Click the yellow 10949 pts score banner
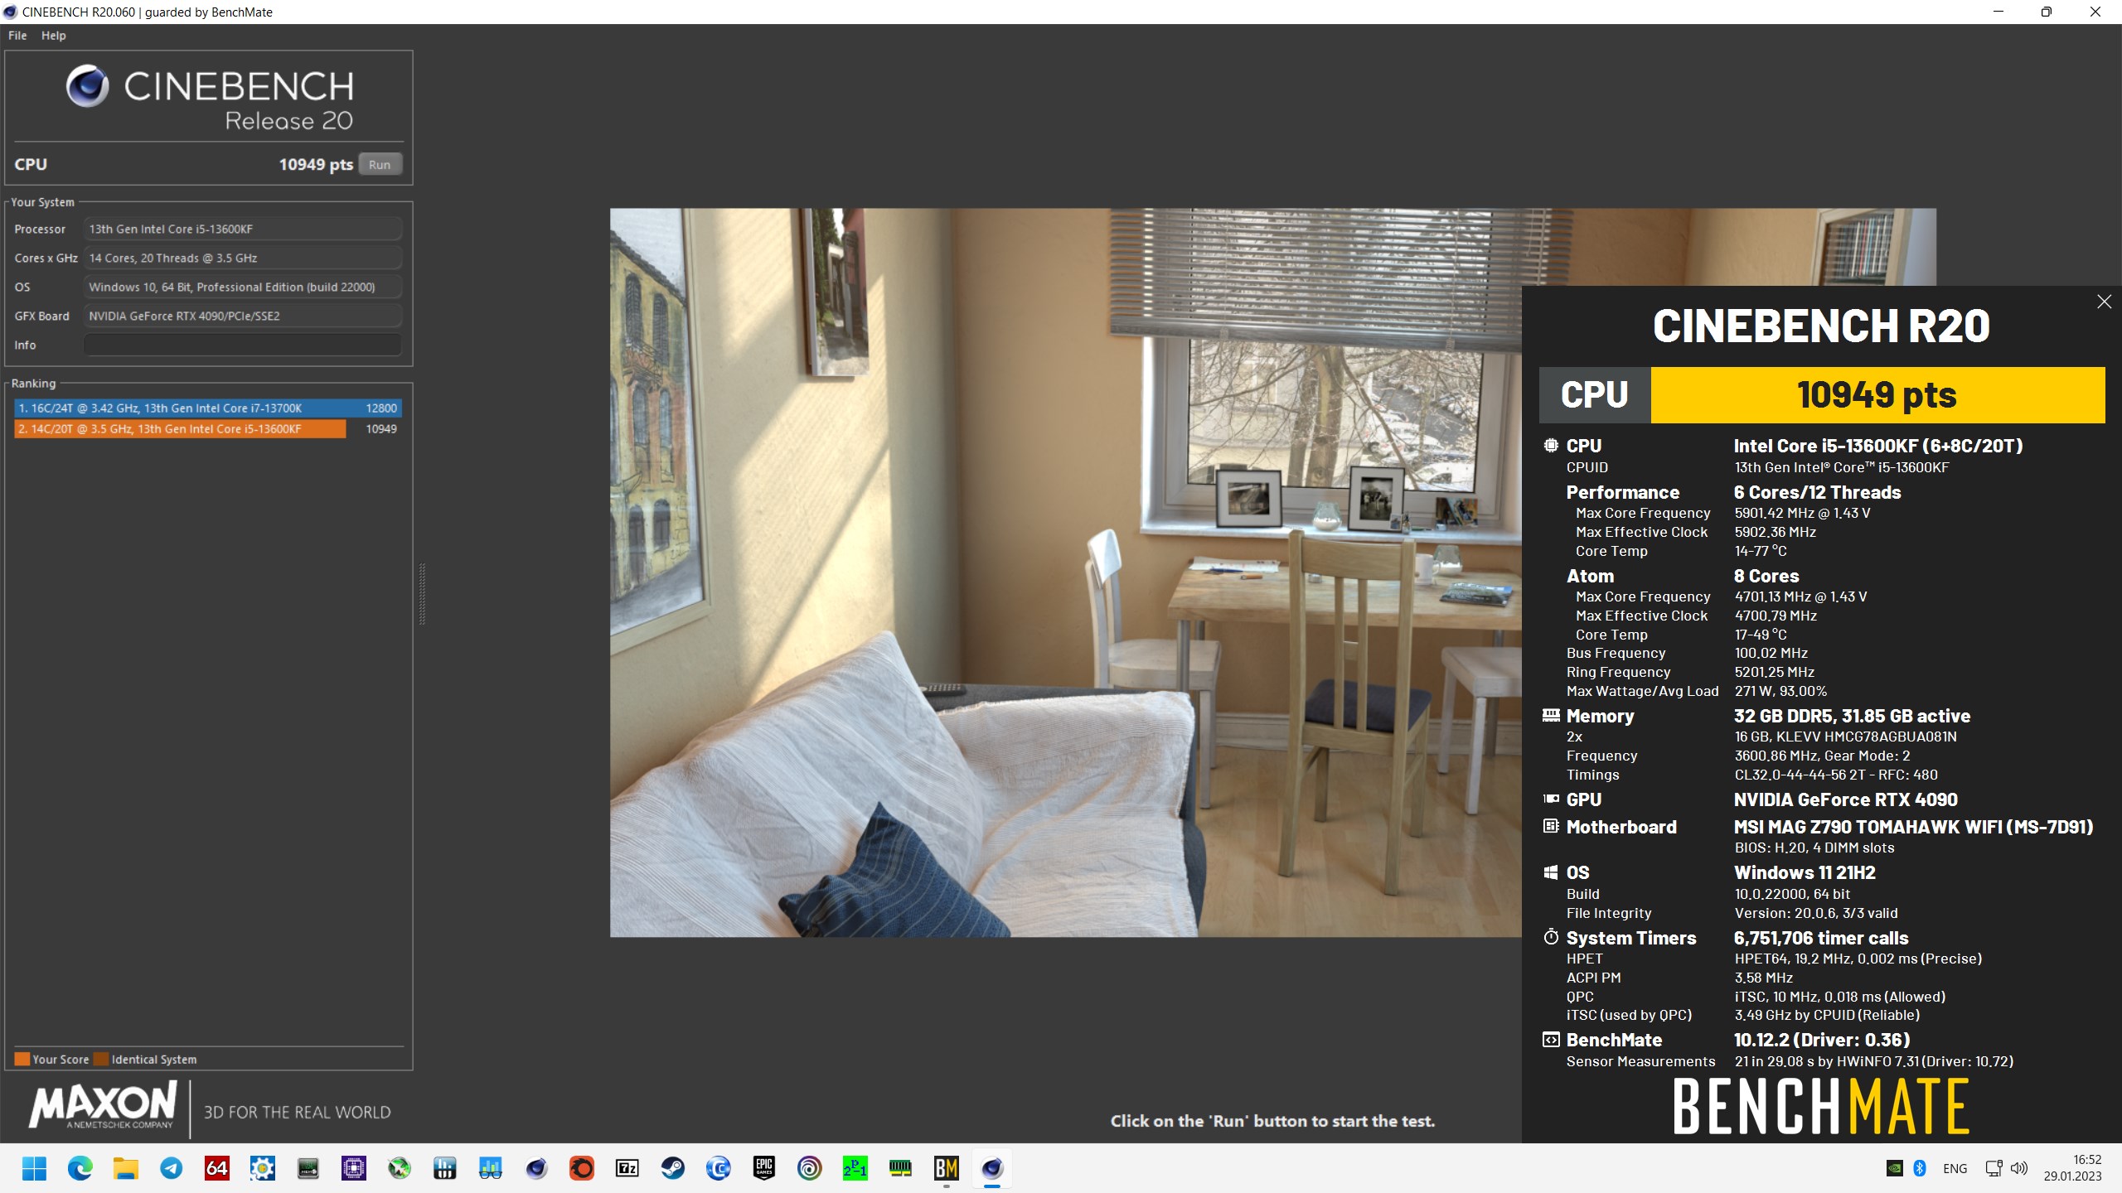Screen dimensions: 2122x1193 pyautogui.click(x=1877, y=395)
